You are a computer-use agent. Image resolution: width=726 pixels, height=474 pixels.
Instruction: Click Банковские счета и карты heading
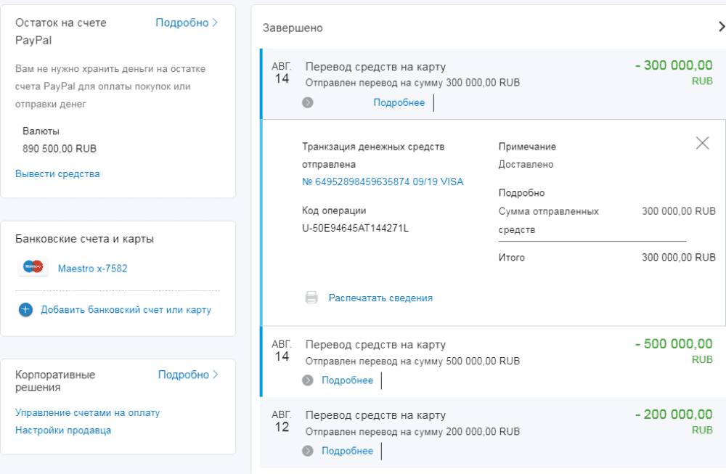click(85, 239)
